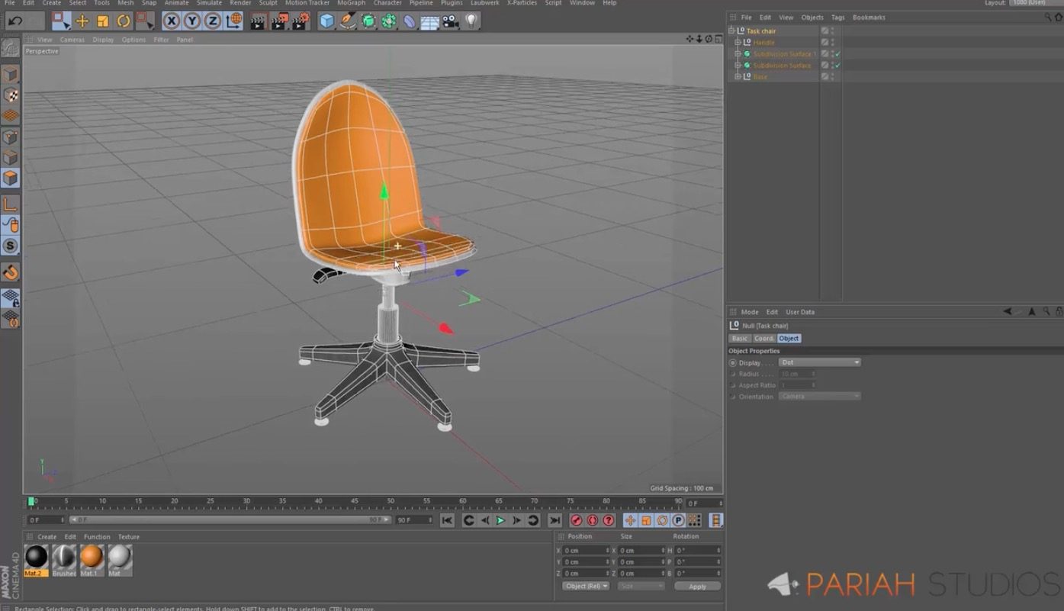1064x611 pixels.
Task: Click the Object Manager search magnifier icon
Action: (x=1046, y=18)
